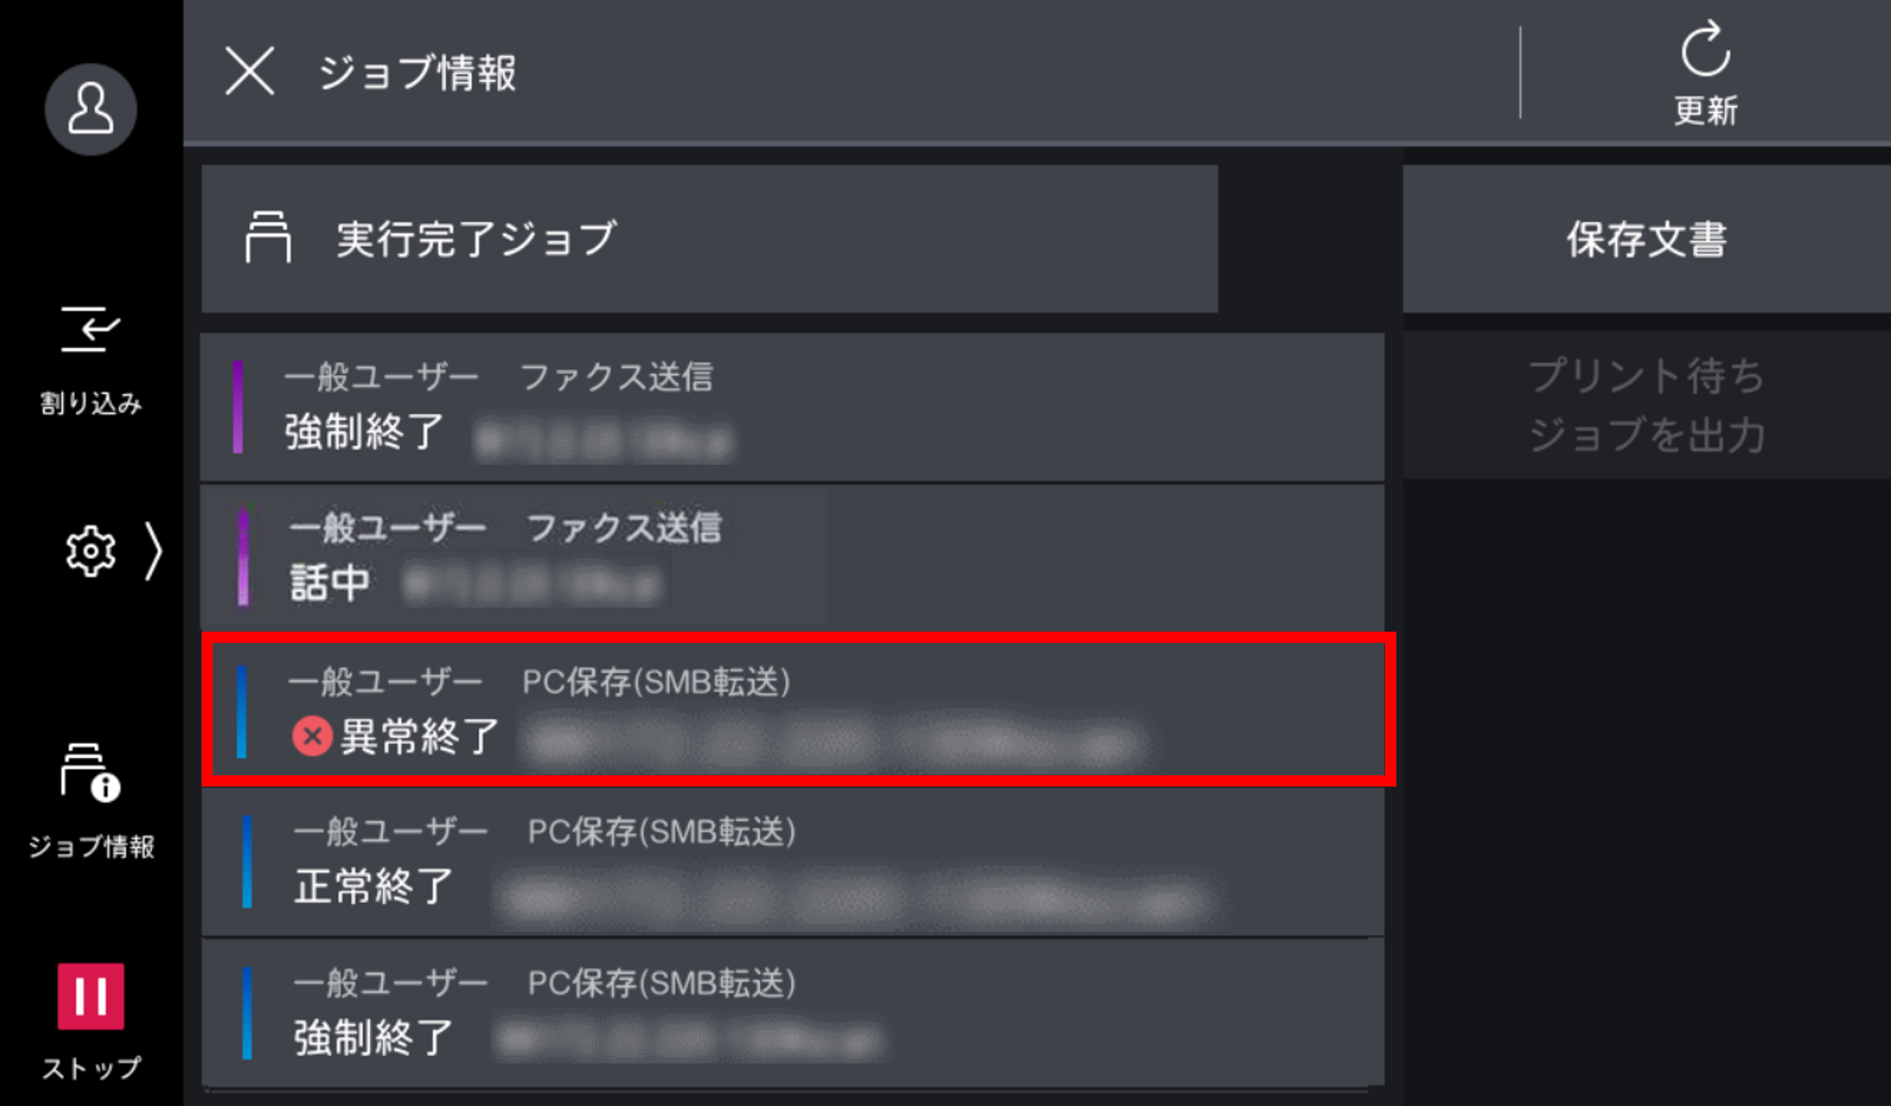Open the user account icon
Viewport: 1891px width, 1106px height.
(91, 109)
